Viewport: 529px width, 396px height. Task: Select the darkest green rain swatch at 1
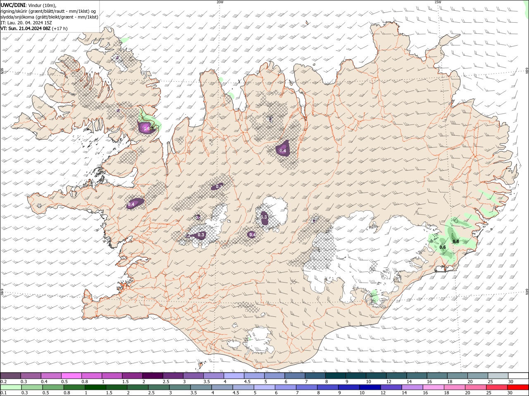click(x=95, y=387)
